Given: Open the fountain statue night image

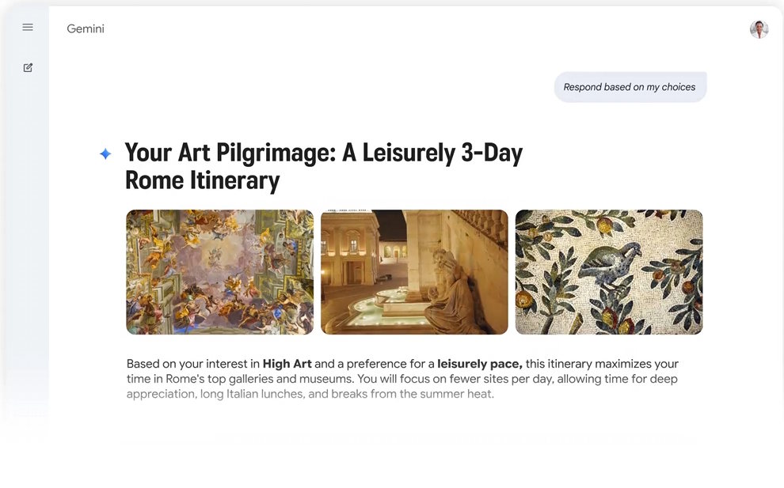Looking at the screenshot, I should [x=414, y=271].
